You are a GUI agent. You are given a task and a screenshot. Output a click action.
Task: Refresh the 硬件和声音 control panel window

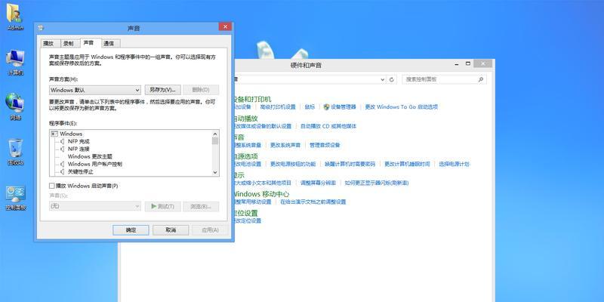392,79
